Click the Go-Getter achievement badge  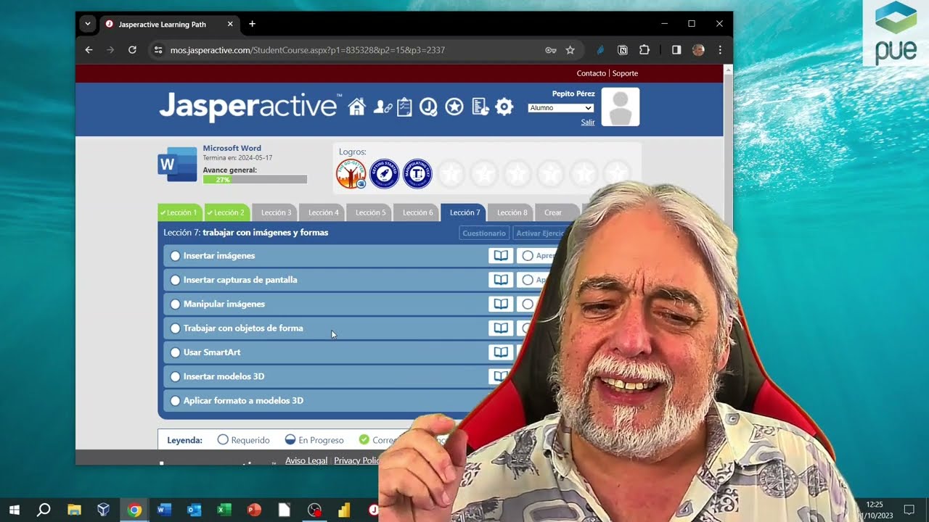[351, 174]
